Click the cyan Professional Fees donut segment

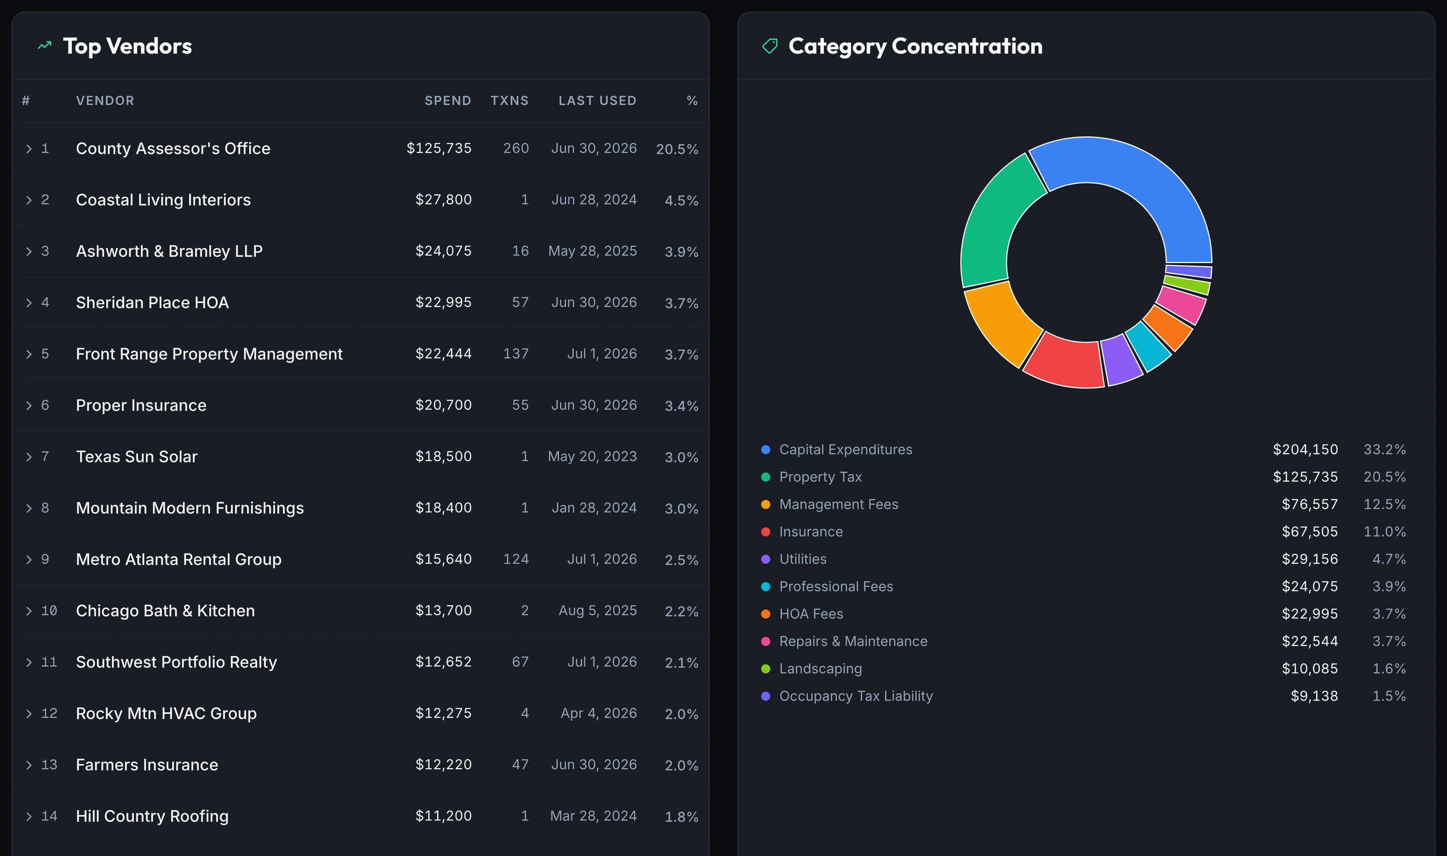(1150, 346)
